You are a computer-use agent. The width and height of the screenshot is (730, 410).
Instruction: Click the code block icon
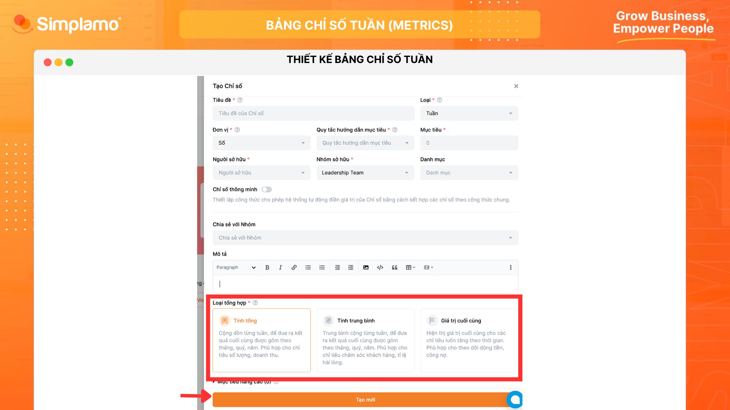tap(379, 267)
